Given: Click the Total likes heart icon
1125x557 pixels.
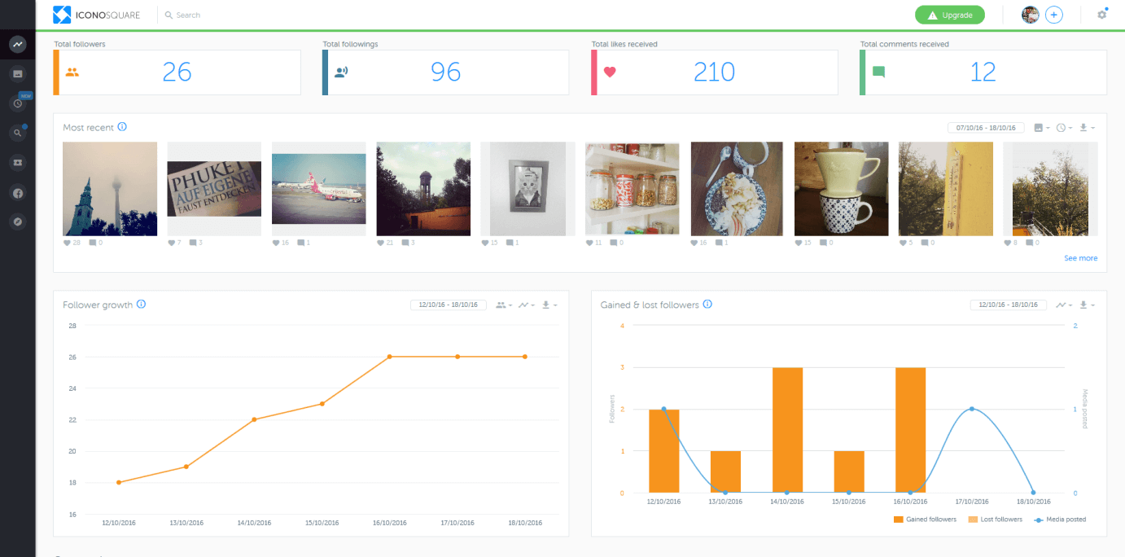Looking at the screenshot, I should point(610,72).
